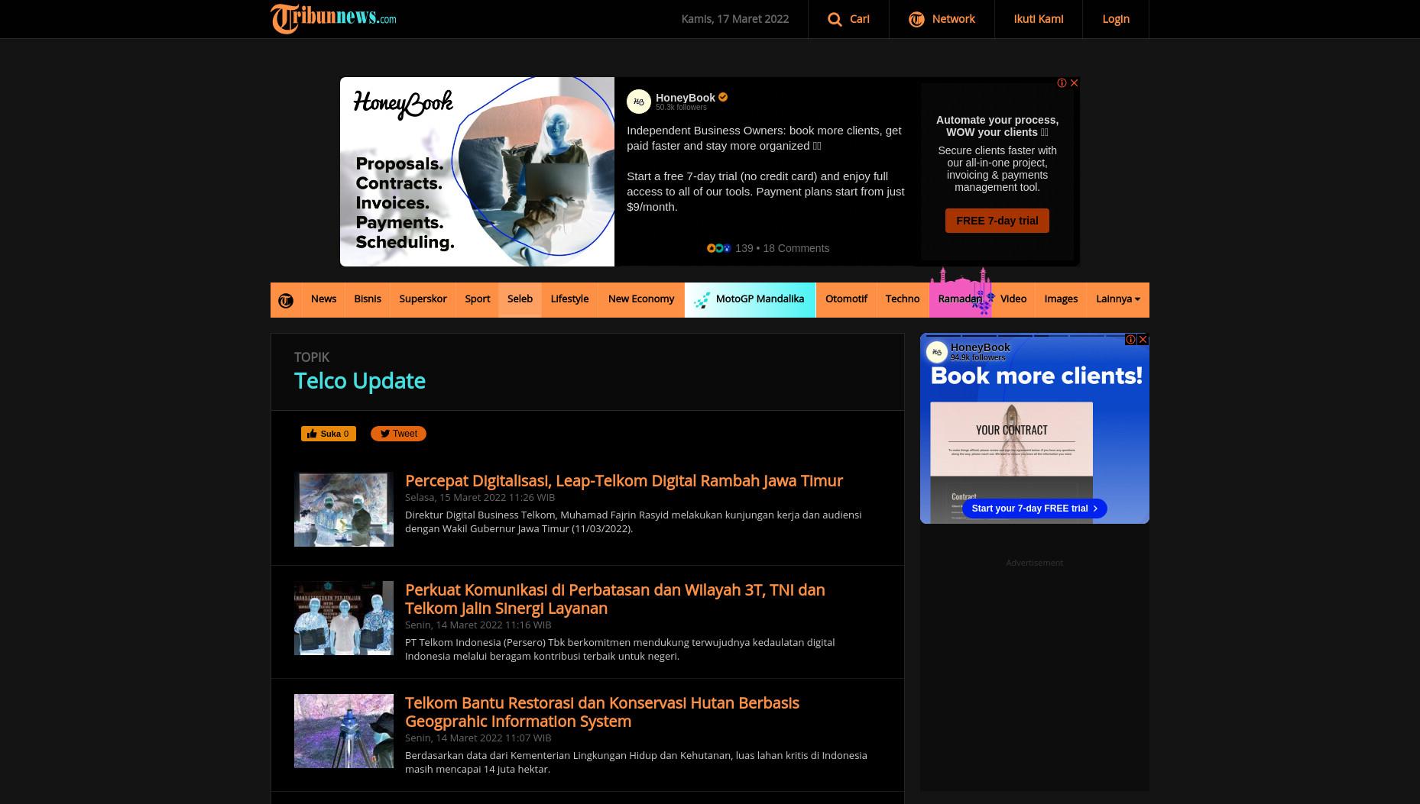The image size is (1420, 804).
Task: Open article Telkom Bantu Restorasi headline
Action: [x=601, y=712]
